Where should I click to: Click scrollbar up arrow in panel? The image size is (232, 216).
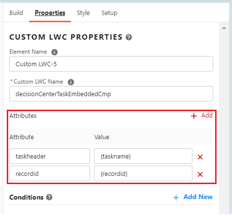[x=224, y=28]
